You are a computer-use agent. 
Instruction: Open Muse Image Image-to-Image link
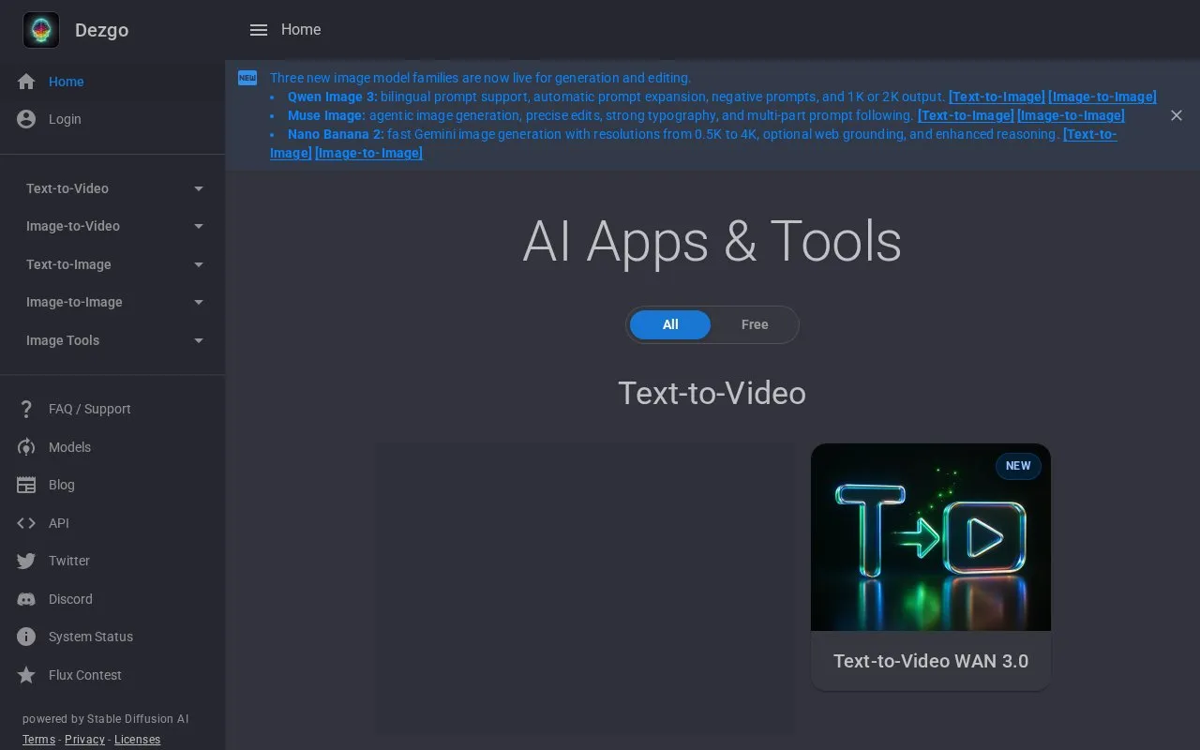[x=1071, y=115]
